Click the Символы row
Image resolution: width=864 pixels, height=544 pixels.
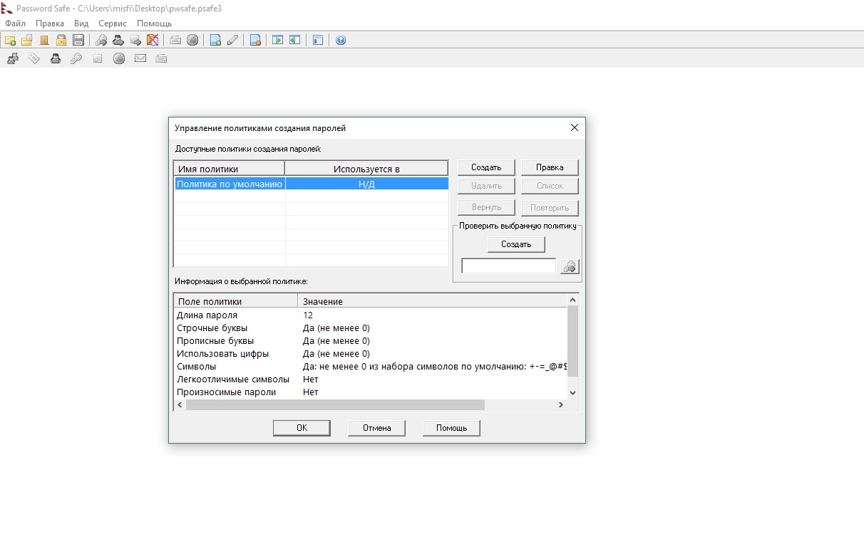pyautogui.click(x=371, y=367)
